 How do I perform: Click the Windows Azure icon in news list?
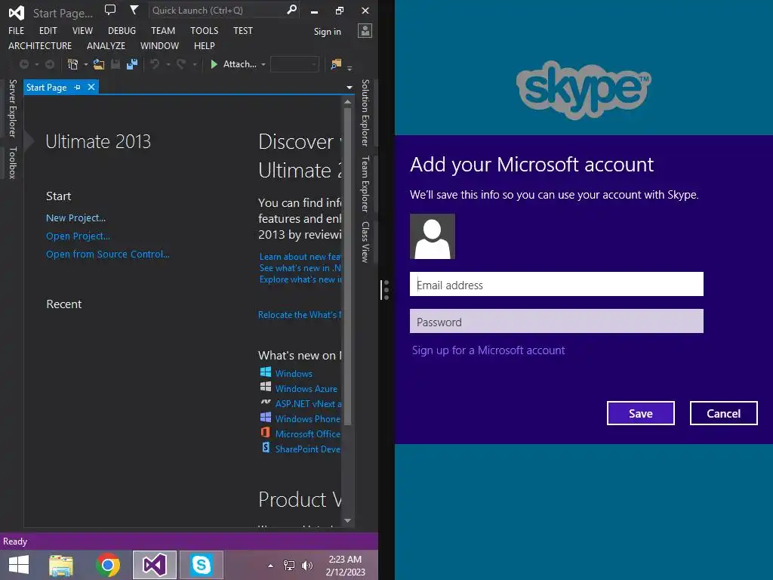pyautogui.click(x=265, y=387)
